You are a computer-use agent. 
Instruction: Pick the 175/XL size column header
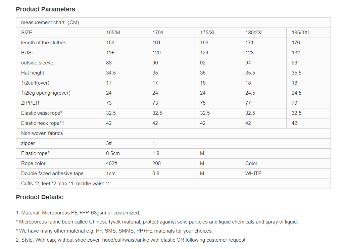coord(208,33)
